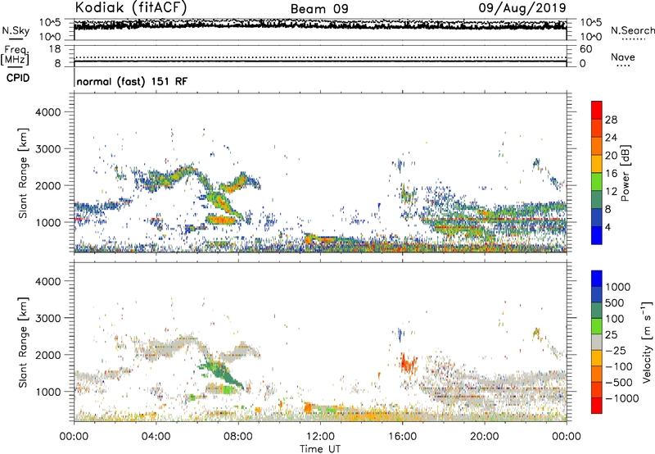Click the red top segment of Power colorbar
Viewport: 655px width, 454px height.
597,110
